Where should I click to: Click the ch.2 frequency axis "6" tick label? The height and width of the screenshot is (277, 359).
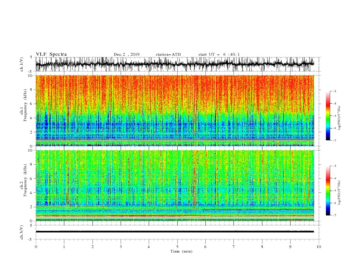point(32,179)
